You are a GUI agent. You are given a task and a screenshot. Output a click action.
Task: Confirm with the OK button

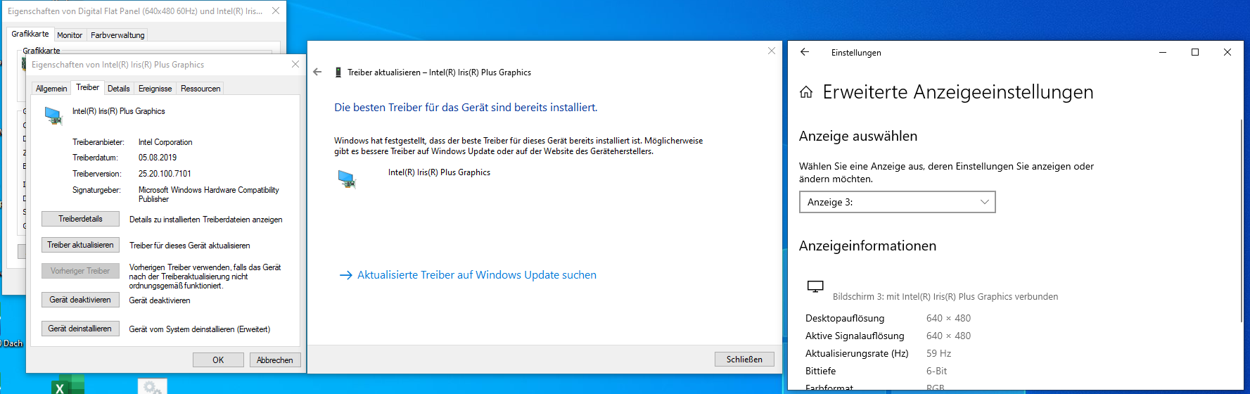218,360
